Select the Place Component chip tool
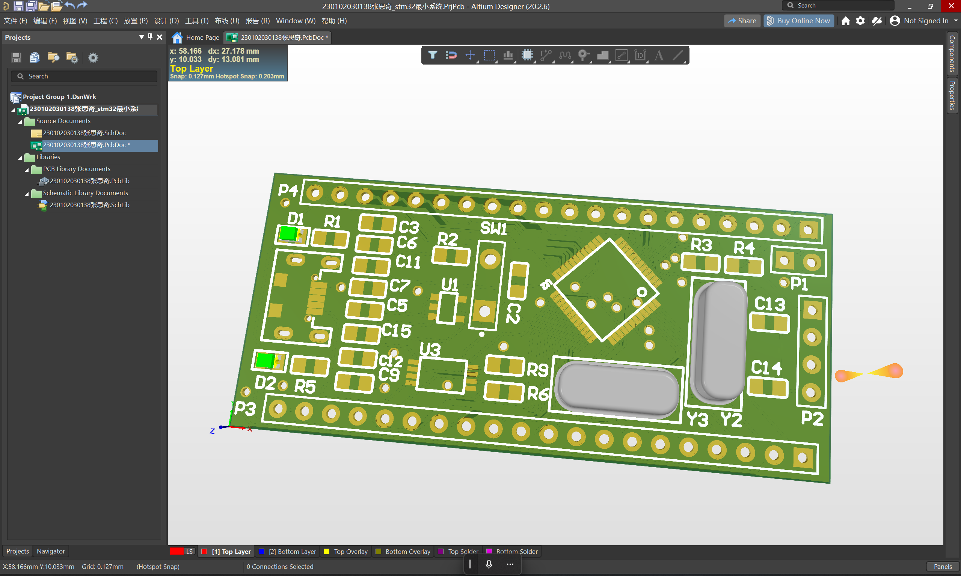Viewport: 961px width, 576px height. (x=527, y=55)
